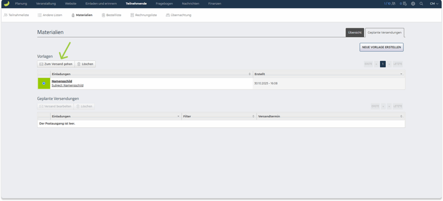This screenshot has height=201, width=443.
Task: Open the Namensschild template link
Action: pyautogui.click(x=61, y=81)
